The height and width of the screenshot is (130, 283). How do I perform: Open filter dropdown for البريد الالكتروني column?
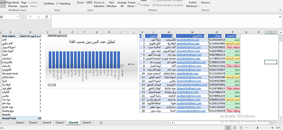[206, 36]
